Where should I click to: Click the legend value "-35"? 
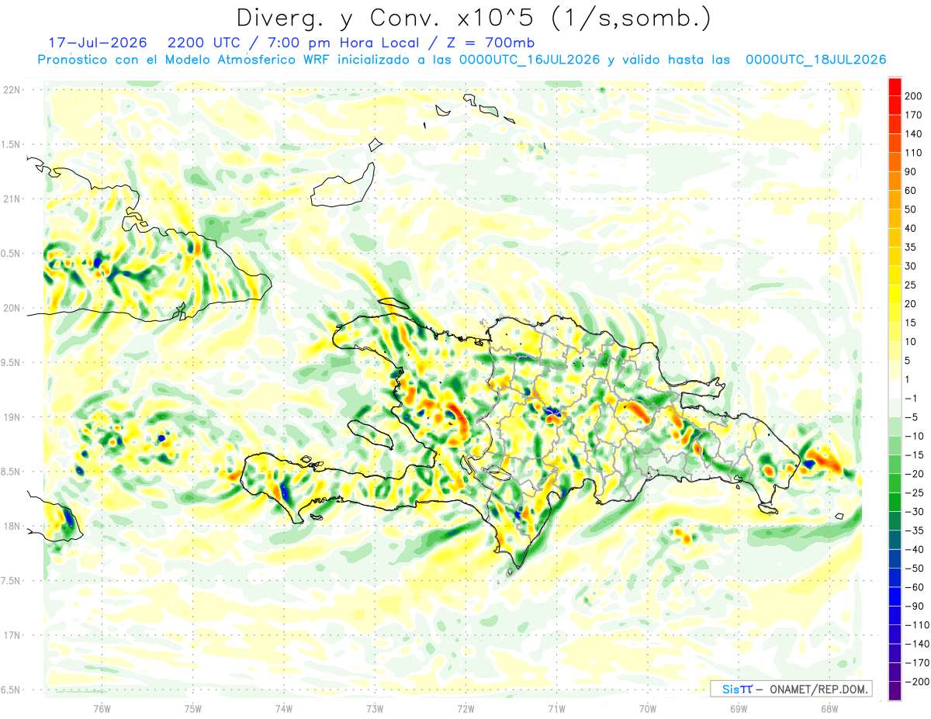(x=914, y=531)
